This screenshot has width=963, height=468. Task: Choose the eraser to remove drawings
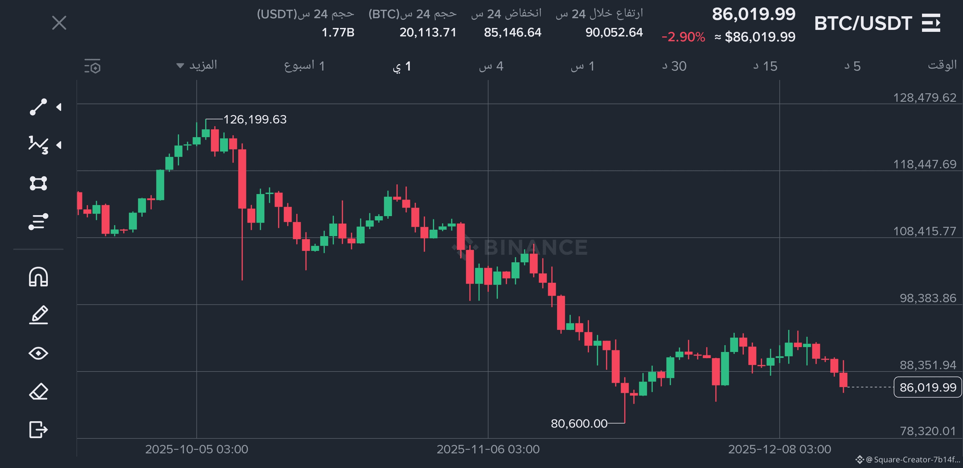click(x=38, y=391)
